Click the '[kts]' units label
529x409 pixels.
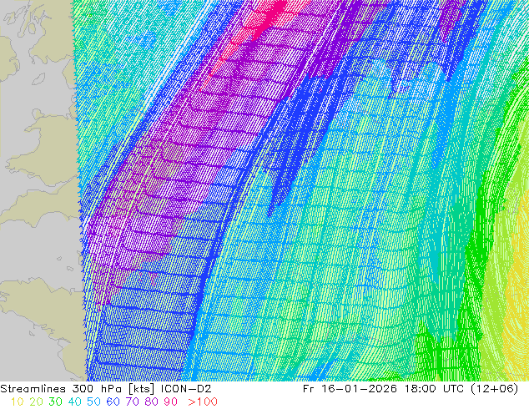click(x=142, y=389)
